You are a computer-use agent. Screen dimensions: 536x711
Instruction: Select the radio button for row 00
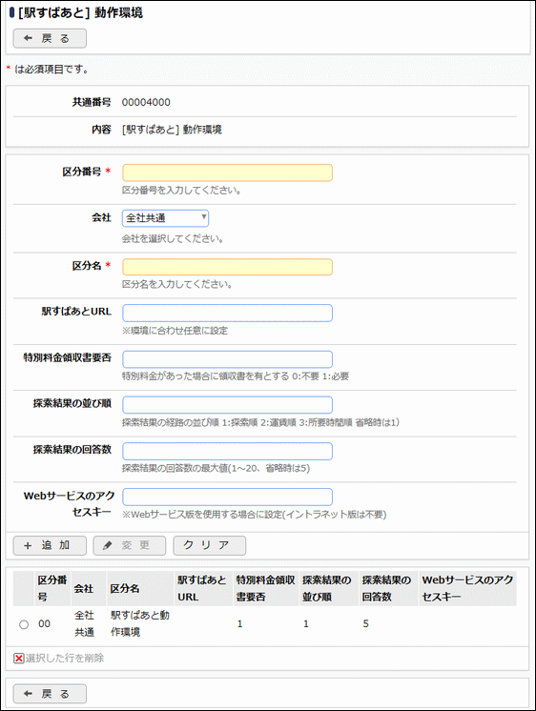(x=24, y=624)
